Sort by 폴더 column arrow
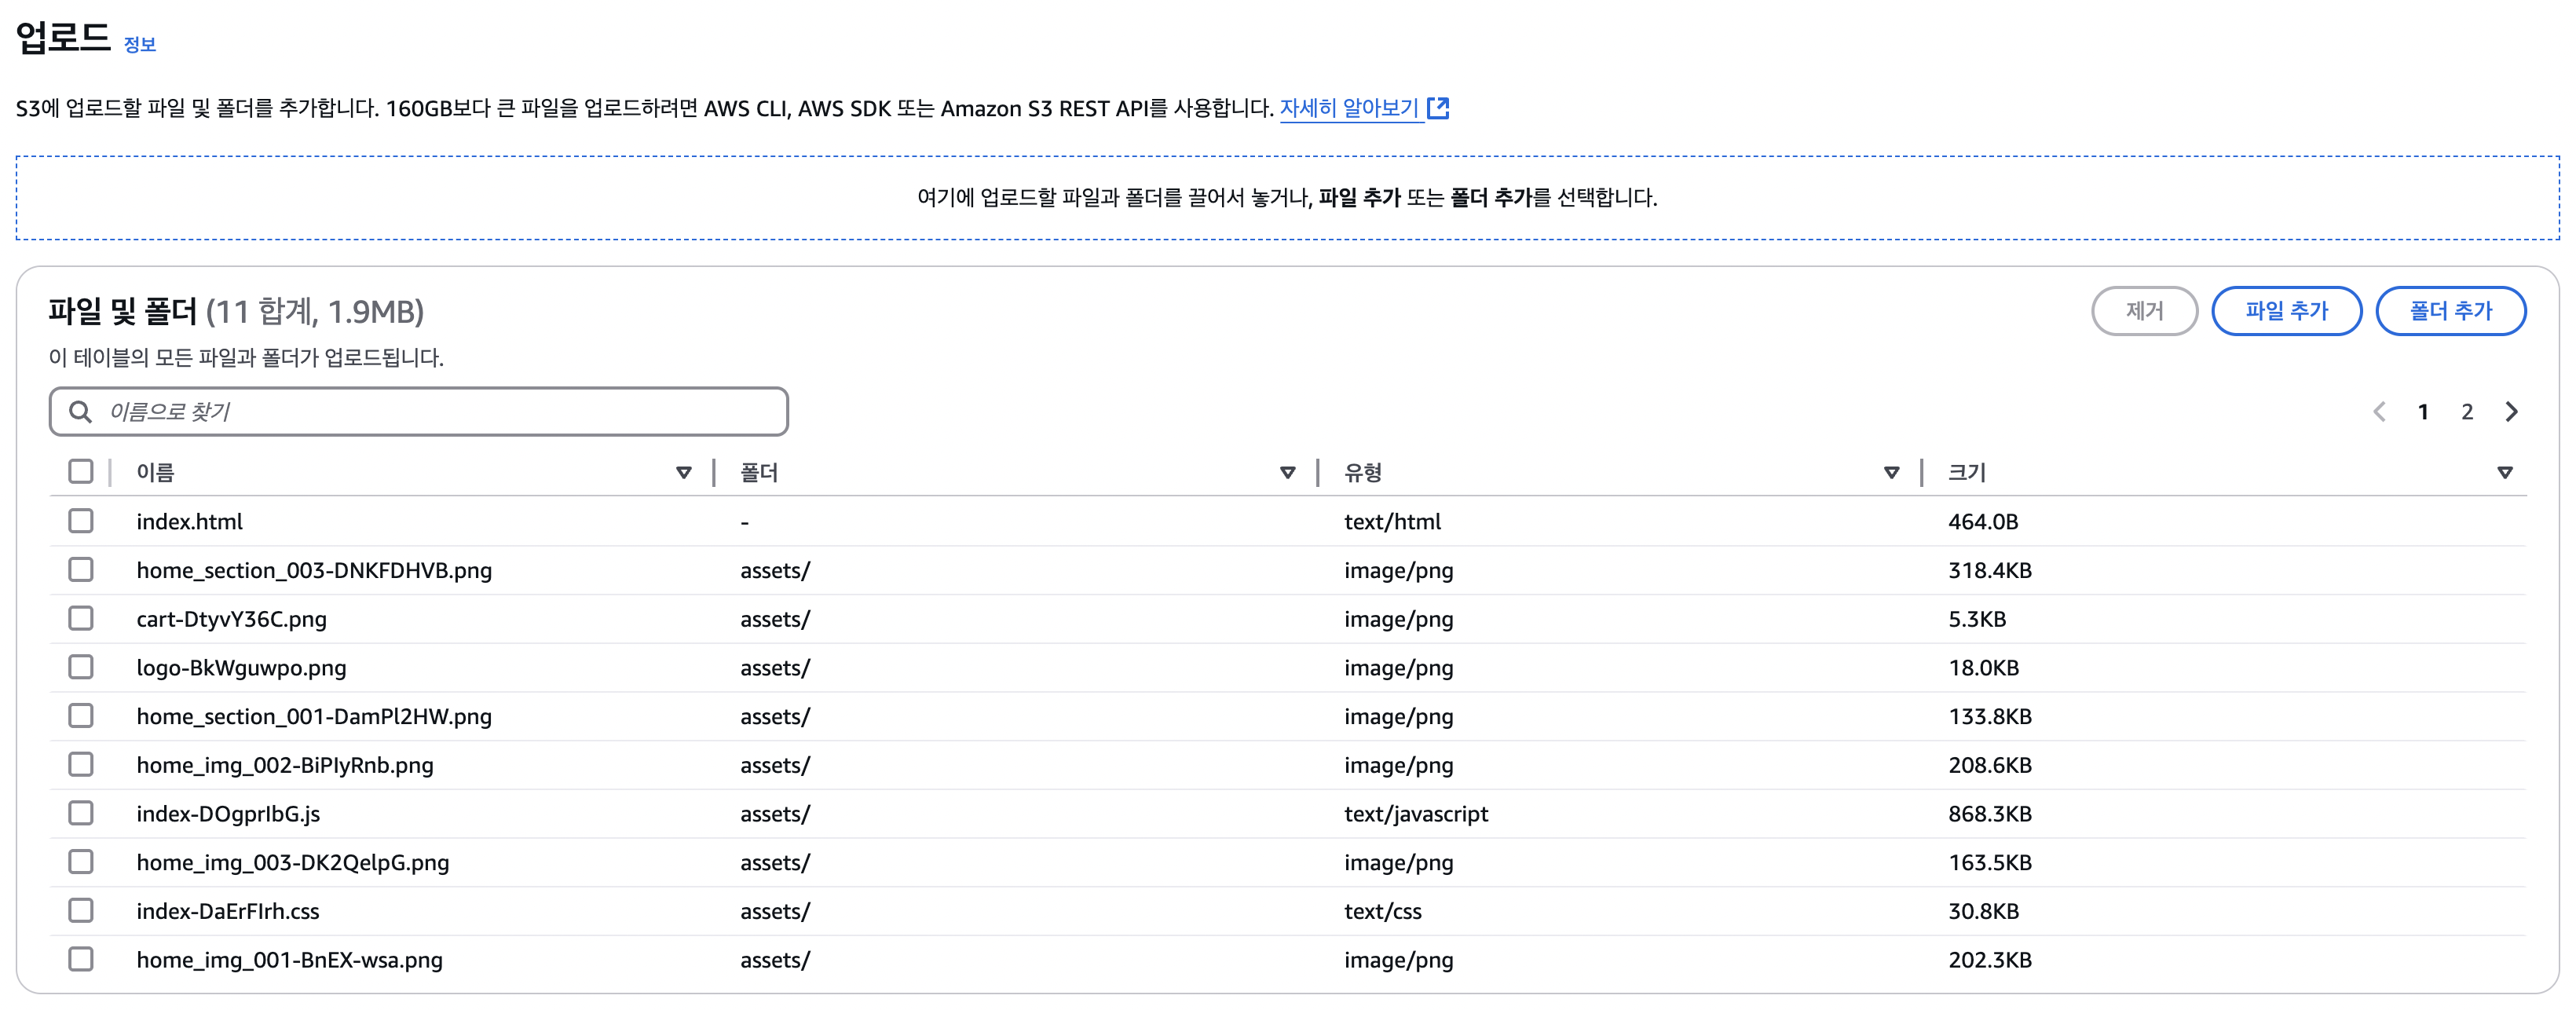Screen dimensions: 2576x1010 coord(1287,472)
